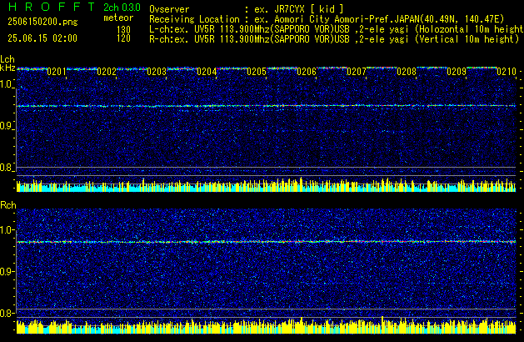This screenshot has height=342, width=524.
Task: Click the 1.0 frequency label on Rch axis
Action: pyautogui.click(x=7, y=230)
